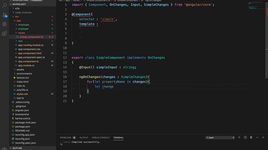The height and width of the screenshot is (150, 268).
Task: Open styles.css file
Action: tap(22, 94)
